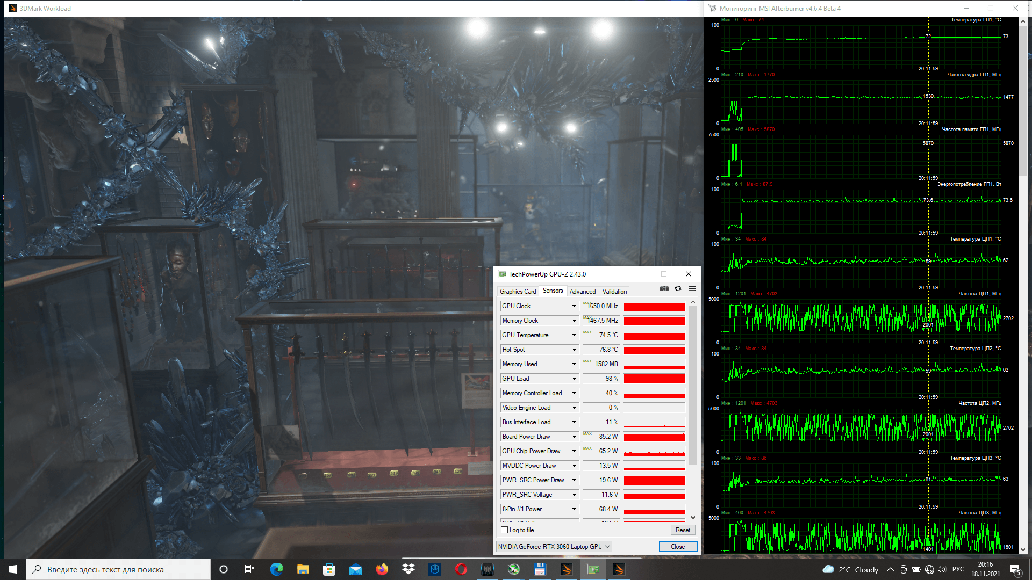Open the GPU Temperature sensor dropdown
Image resolution: width=1032 pixels, height=580 pixels.
tap(574, 335)
